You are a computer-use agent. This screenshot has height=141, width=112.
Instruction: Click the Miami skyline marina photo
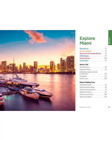pyautogui.click(x=38, y=70)
